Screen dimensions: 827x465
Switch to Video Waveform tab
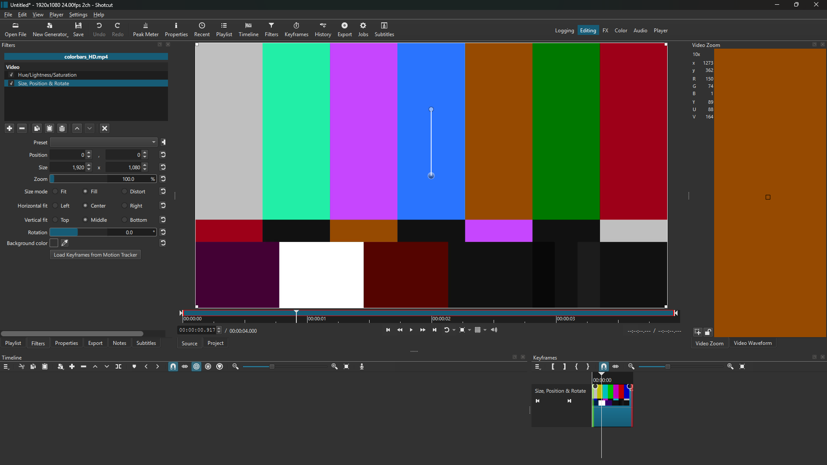(752, 343)
